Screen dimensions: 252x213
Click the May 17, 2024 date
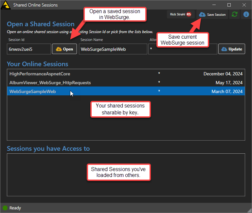click(x=229, y=83)
